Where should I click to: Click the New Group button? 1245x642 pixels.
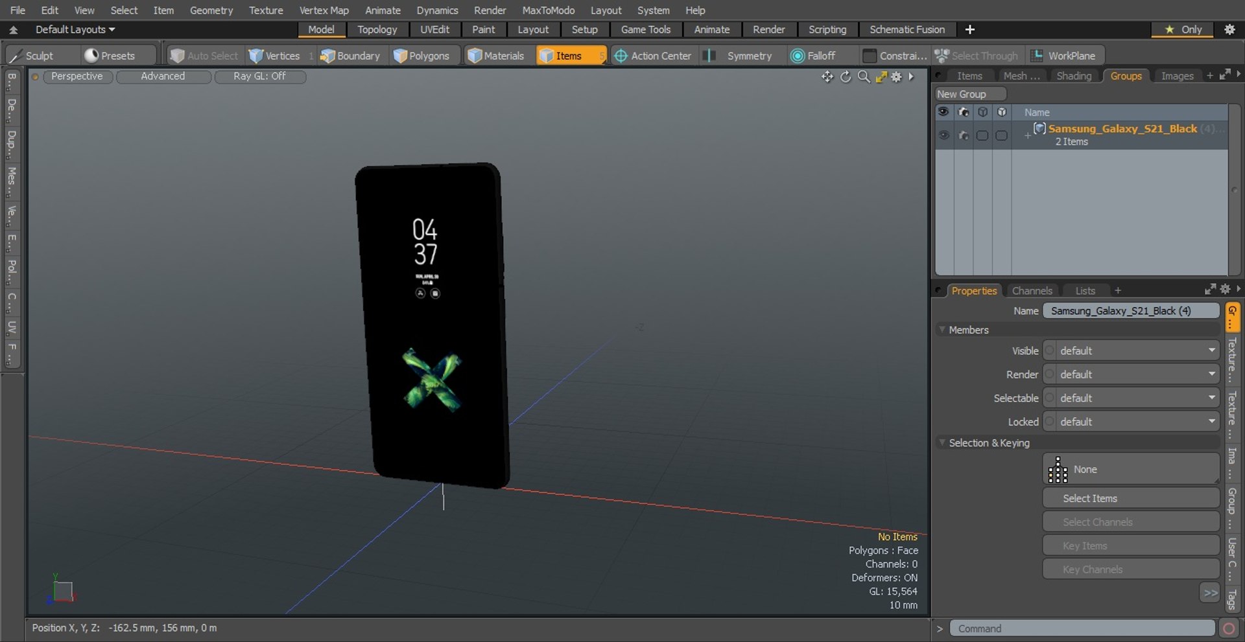point(970,94)
